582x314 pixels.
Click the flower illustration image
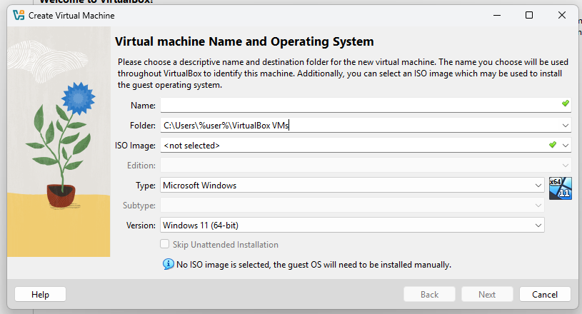59,141
